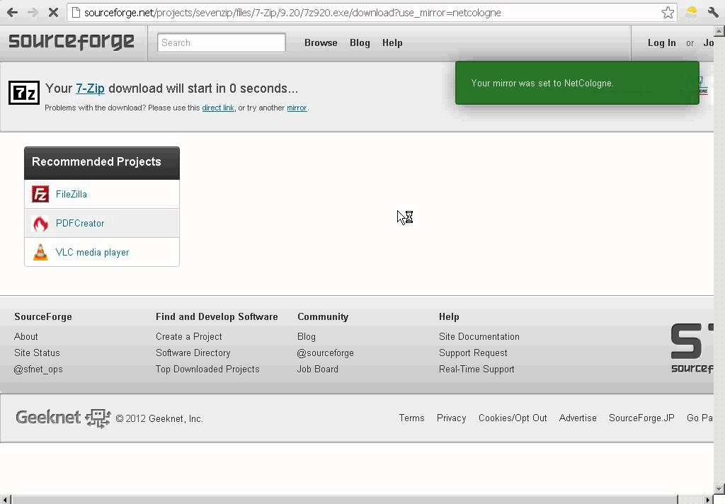Image resolution: width=725 pixels, height=504 pixels.
Task: Click the vertical scrollbar up arrow
Action: click(x=719, y=31)
